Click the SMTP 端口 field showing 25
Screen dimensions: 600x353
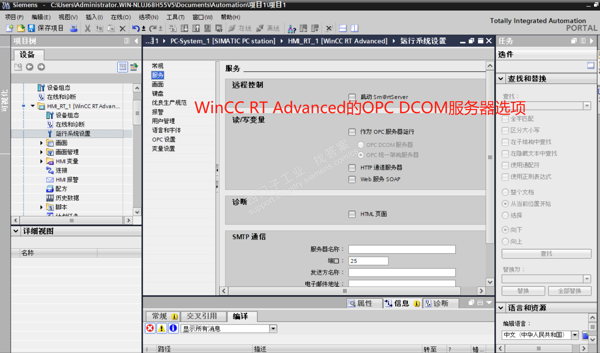368,261
